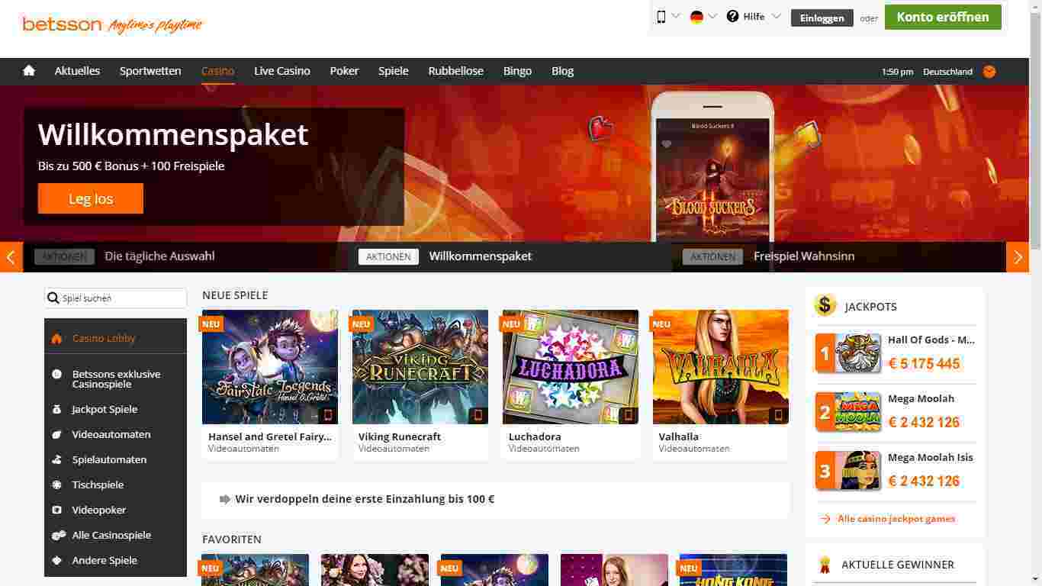The height and width of the screenshot is (586, 1042).
Task: Go to the home icon in navigation bar
Action: (29, 70)
